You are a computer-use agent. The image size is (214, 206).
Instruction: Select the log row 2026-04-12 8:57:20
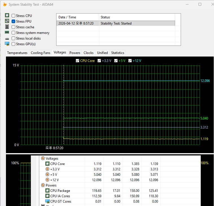(116, 23)
